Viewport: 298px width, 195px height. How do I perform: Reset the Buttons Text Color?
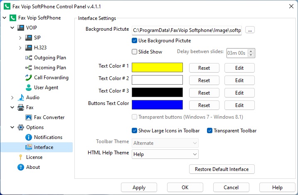click(x=204, y=105)
